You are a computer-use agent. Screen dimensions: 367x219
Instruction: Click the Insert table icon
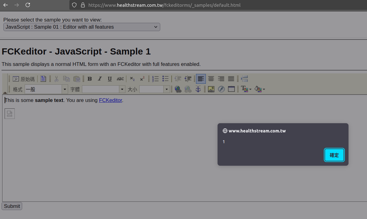pyautogui.click(x=231, y=89)
